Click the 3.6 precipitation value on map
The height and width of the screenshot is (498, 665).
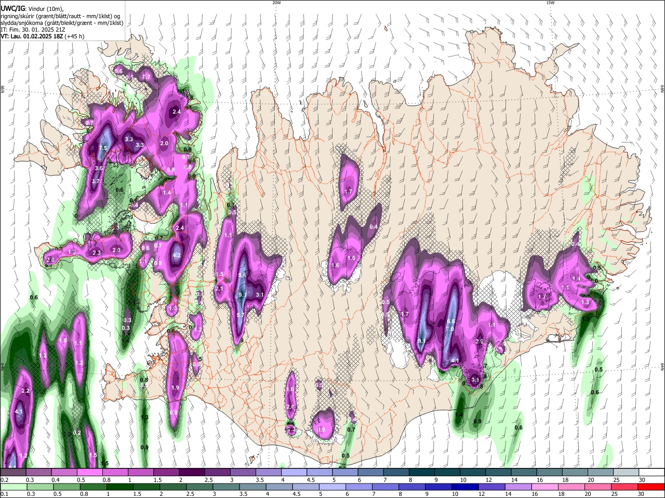tap(99, 169)
